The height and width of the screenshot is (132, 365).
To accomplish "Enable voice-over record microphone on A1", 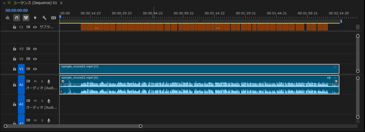I will (x=48, y=81).
